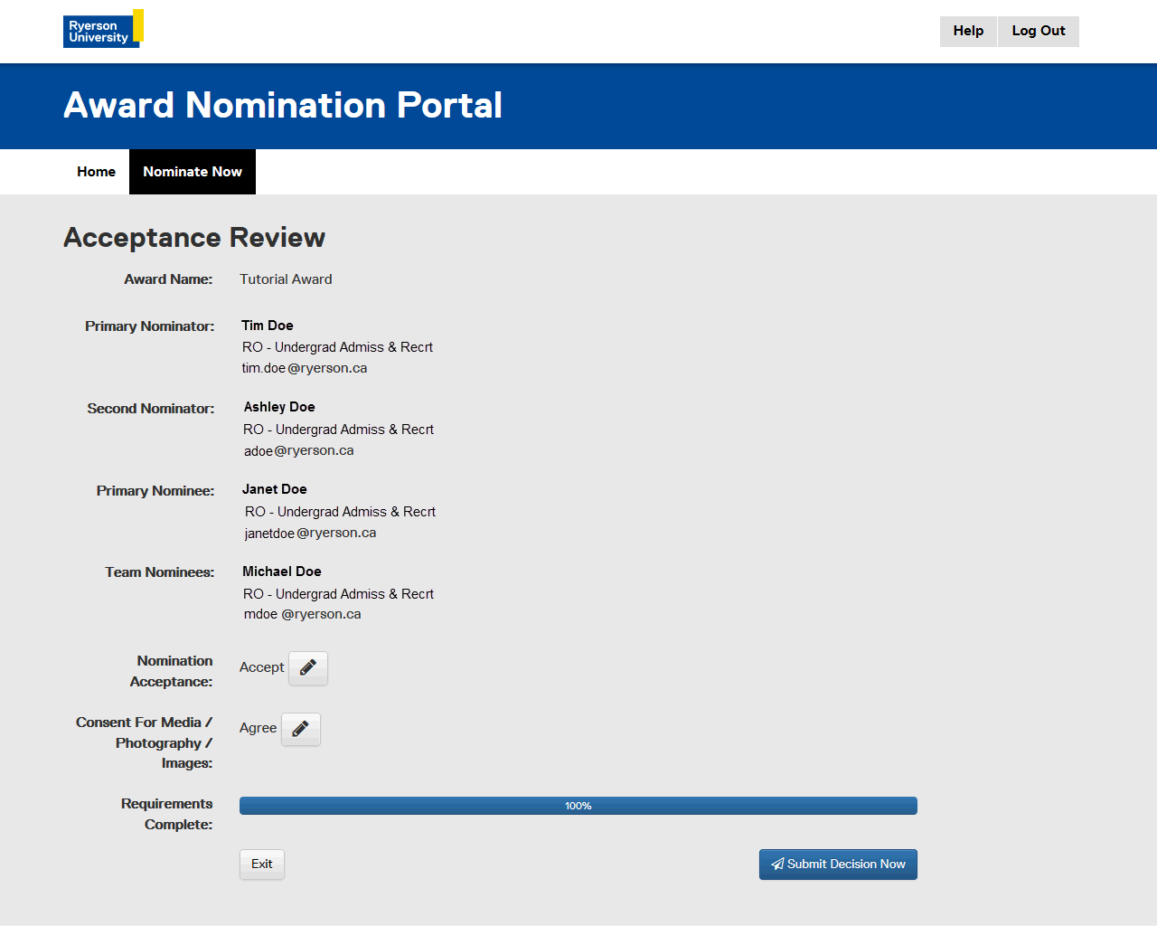Click the Acceptance Review heading
1157x926 pixels.
[x=194, y=238]
